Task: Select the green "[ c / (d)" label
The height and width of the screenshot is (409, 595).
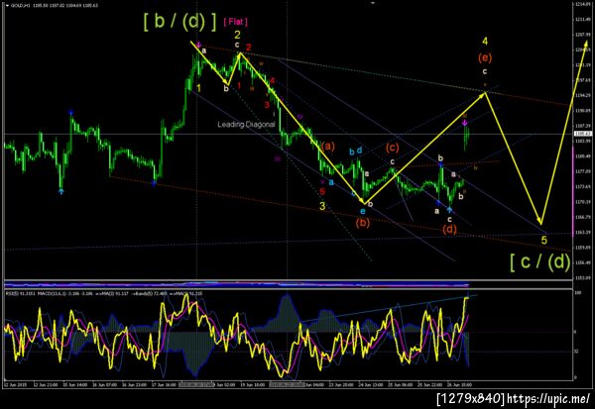Action: 540,261
